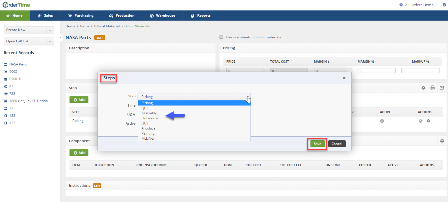Open the Picking step link in table
The width and height of the screenshot is (448, 202).
pos(78,121)
